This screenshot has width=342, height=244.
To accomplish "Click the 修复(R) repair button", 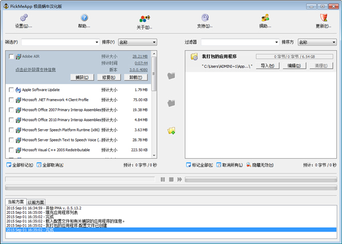I will coord(109,77).
